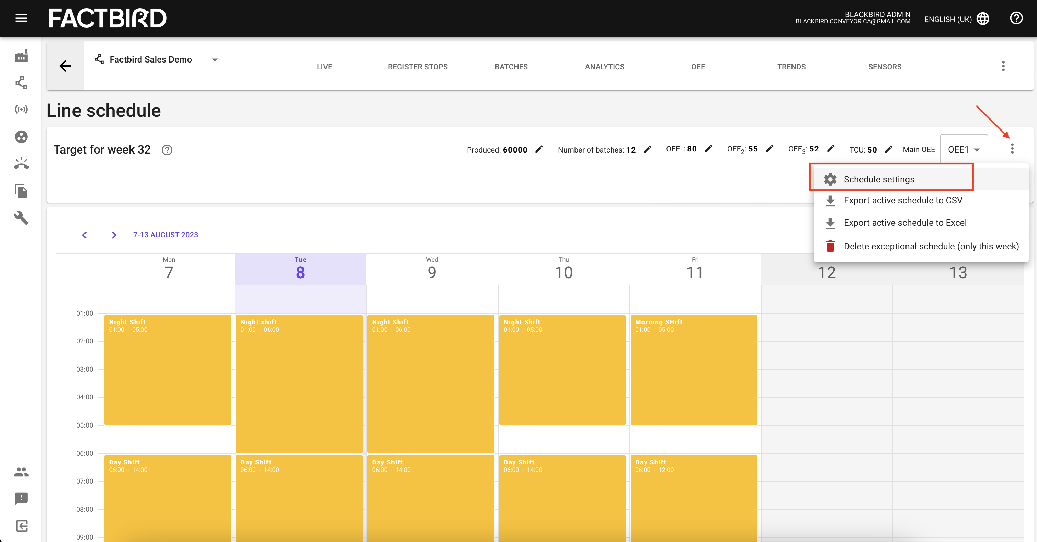Viewport: 1037px width, 542px height.
Task: Open the reports documents icon in sidebar
Action: point(21,191)
